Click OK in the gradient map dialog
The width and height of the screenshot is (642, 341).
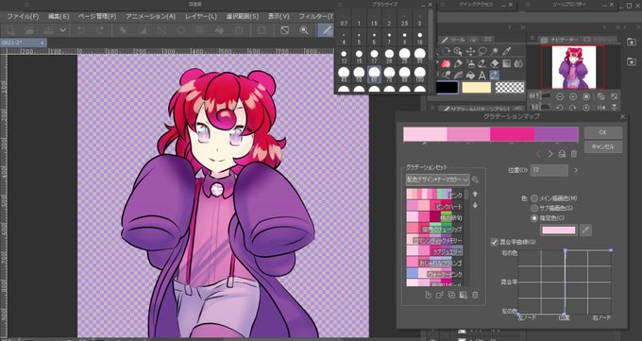tap(603, 133)
